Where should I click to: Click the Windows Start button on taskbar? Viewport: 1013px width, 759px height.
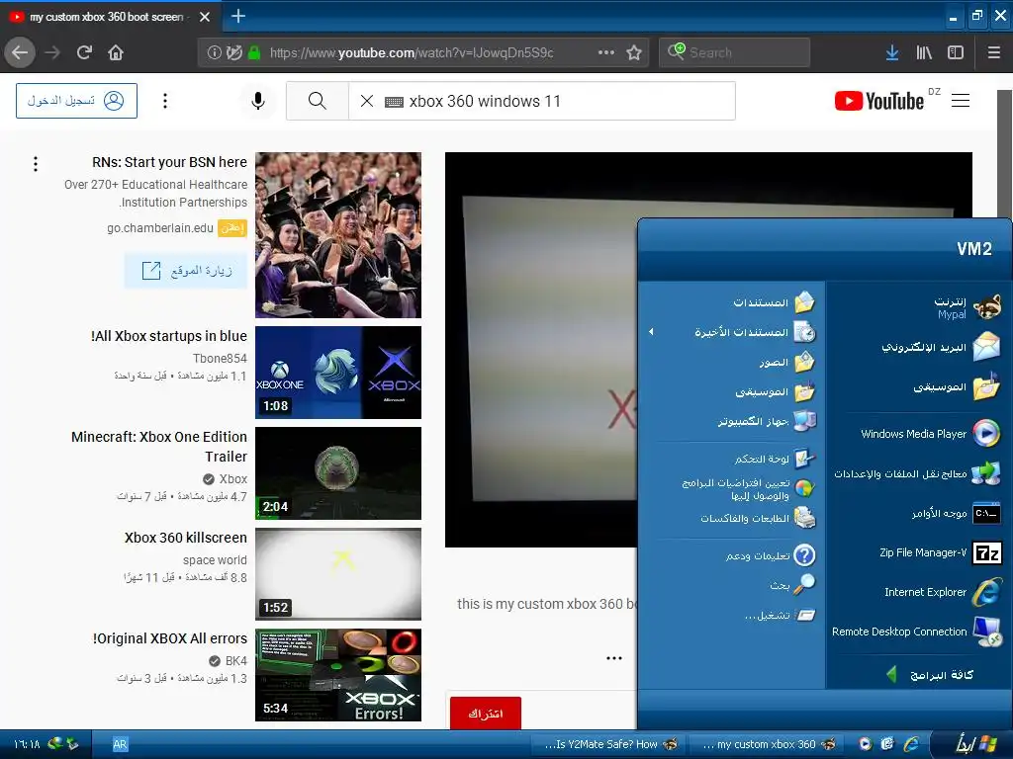click(x=973, y=744)
